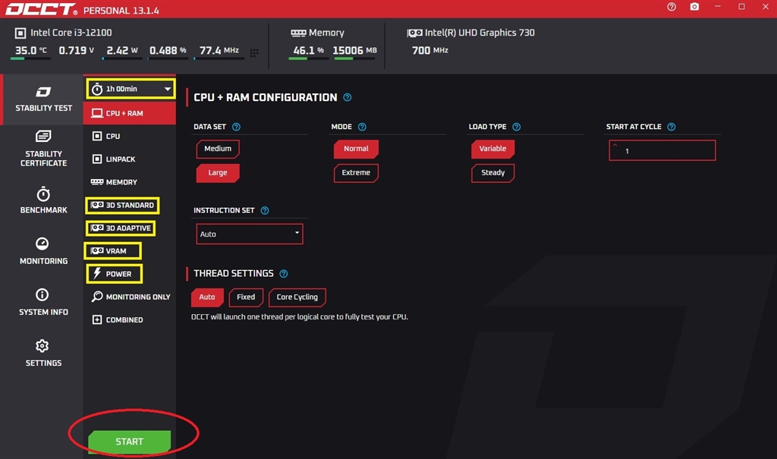Image resolution: width=777 pixels, height=459 pixels.
Task: Click the CPU chip icon beside Intel Core i3-12100
Action: 20,33
